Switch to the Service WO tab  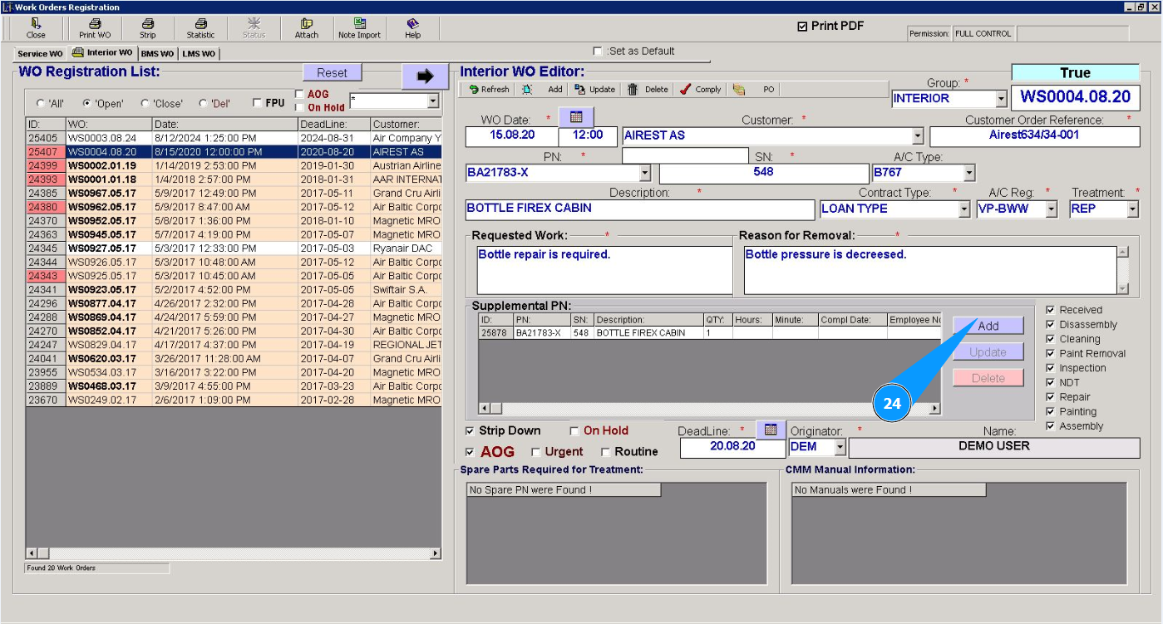[41, 54]
